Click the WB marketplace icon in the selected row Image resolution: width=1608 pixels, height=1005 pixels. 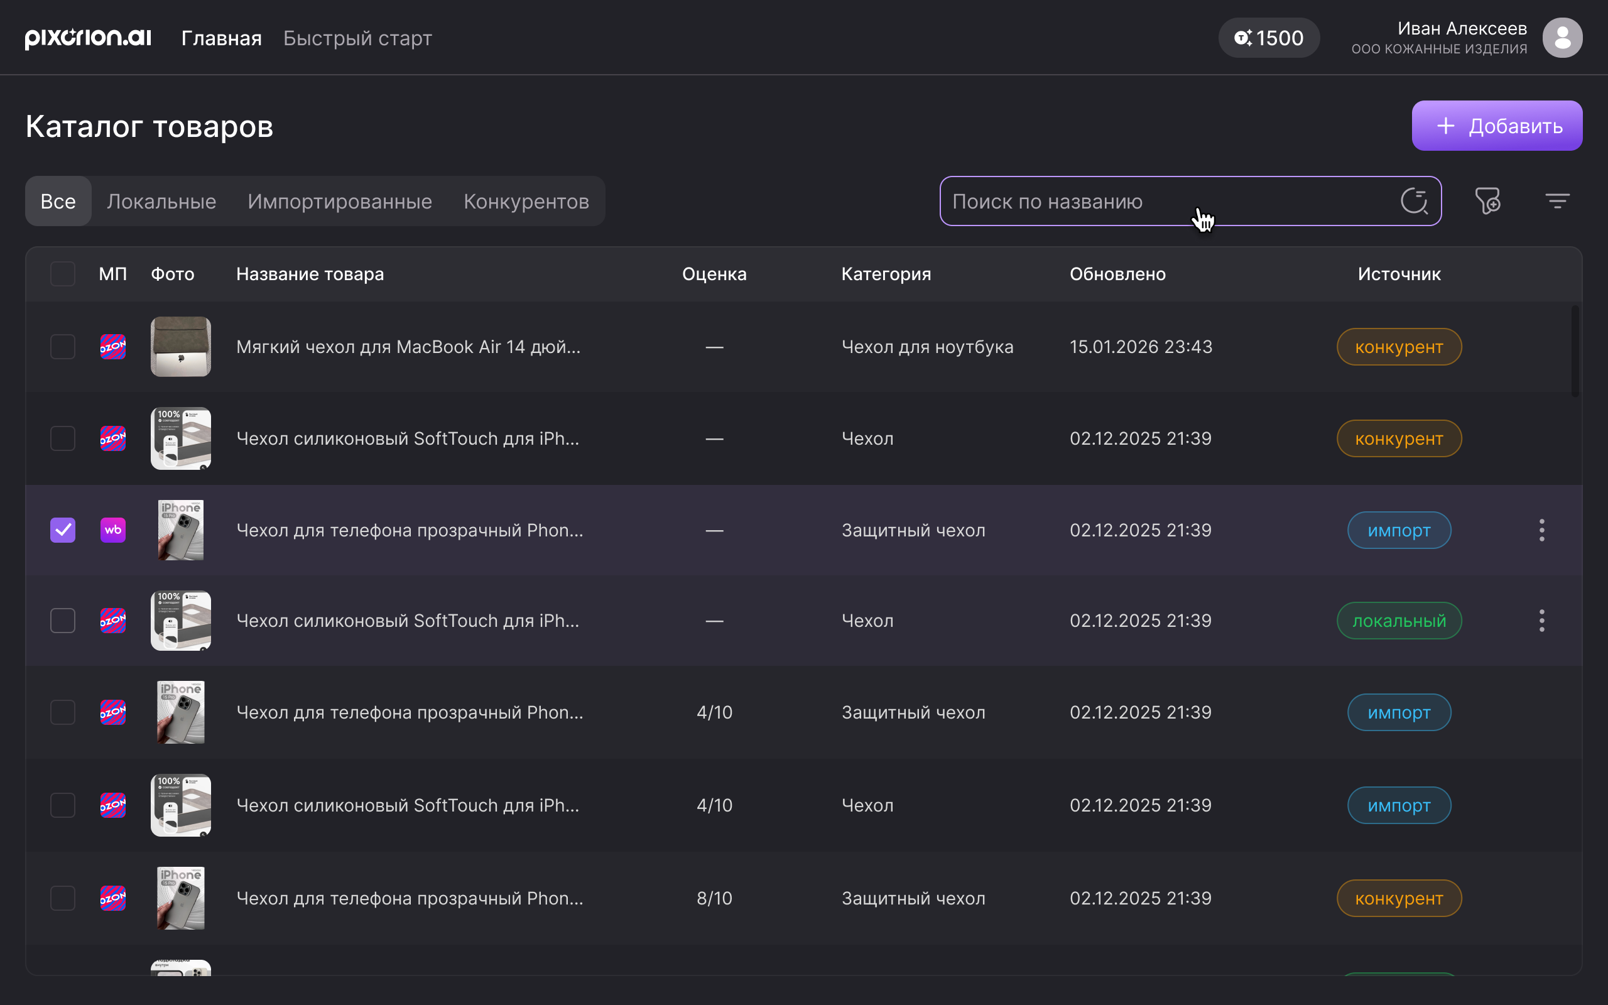(x=113, y=530)
